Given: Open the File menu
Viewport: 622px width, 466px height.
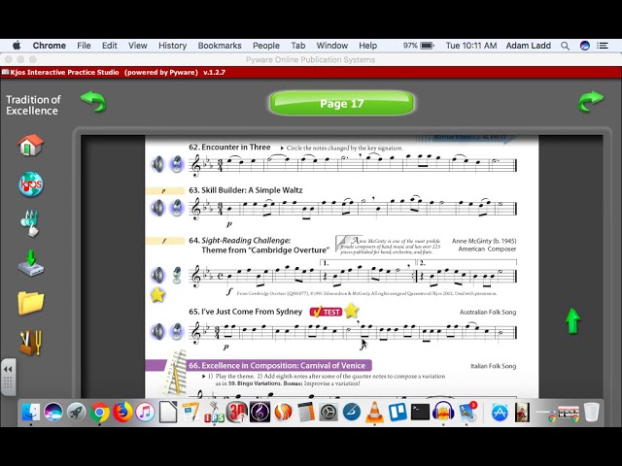Looking at the screenshot, I should [x=84, y=46].
